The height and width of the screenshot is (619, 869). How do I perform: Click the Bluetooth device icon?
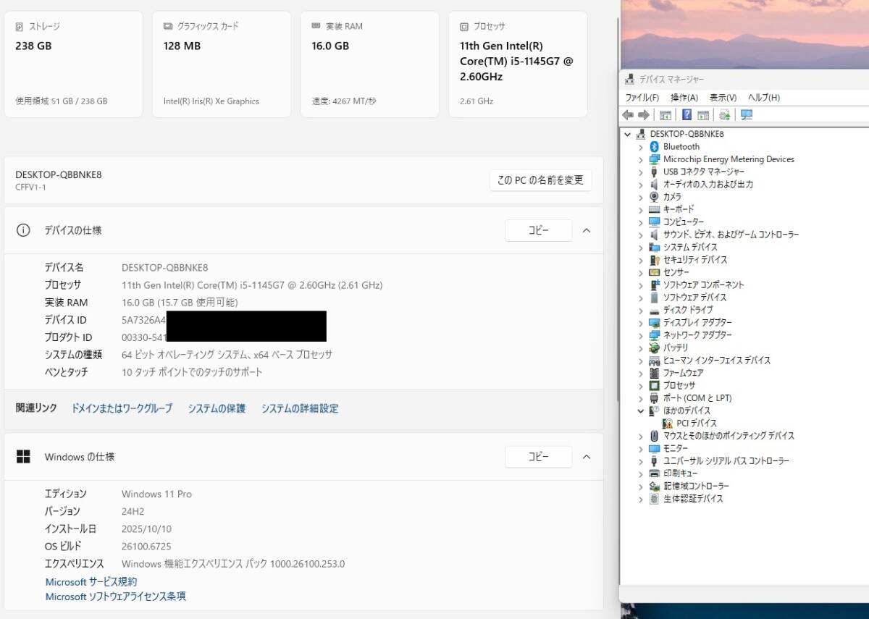point(655,146)
